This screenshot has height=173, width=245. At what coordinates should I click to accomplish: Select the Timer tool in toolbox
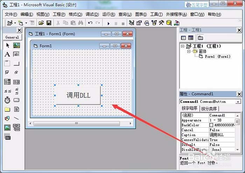pos(7,100)
